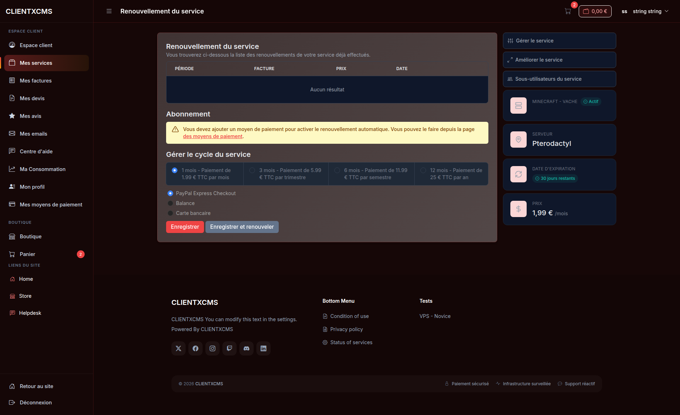Choose Balance payment radio

pyautogui.click(x=170, y=203)
